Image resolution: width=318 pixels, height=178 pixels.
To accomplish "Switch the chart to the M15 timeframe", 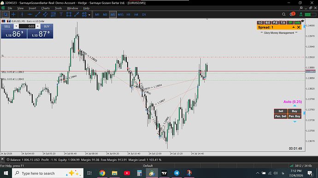I will click(x=121, y=15).
